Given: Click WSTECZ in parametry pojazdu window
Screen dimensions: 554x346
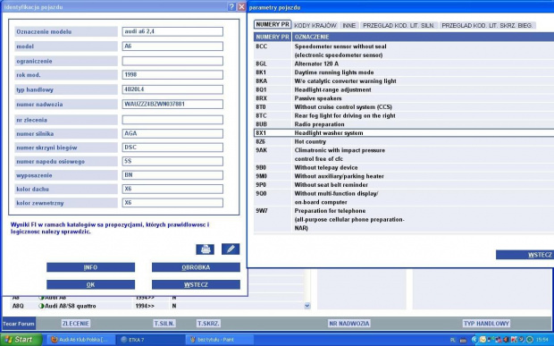Looking at the screenshot, I should [525, 255].
